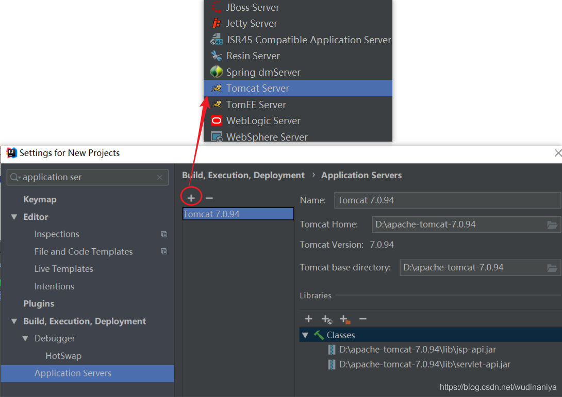Remove the selected application server with minus
Screen dimensions: 562x397
click(209, 198)
